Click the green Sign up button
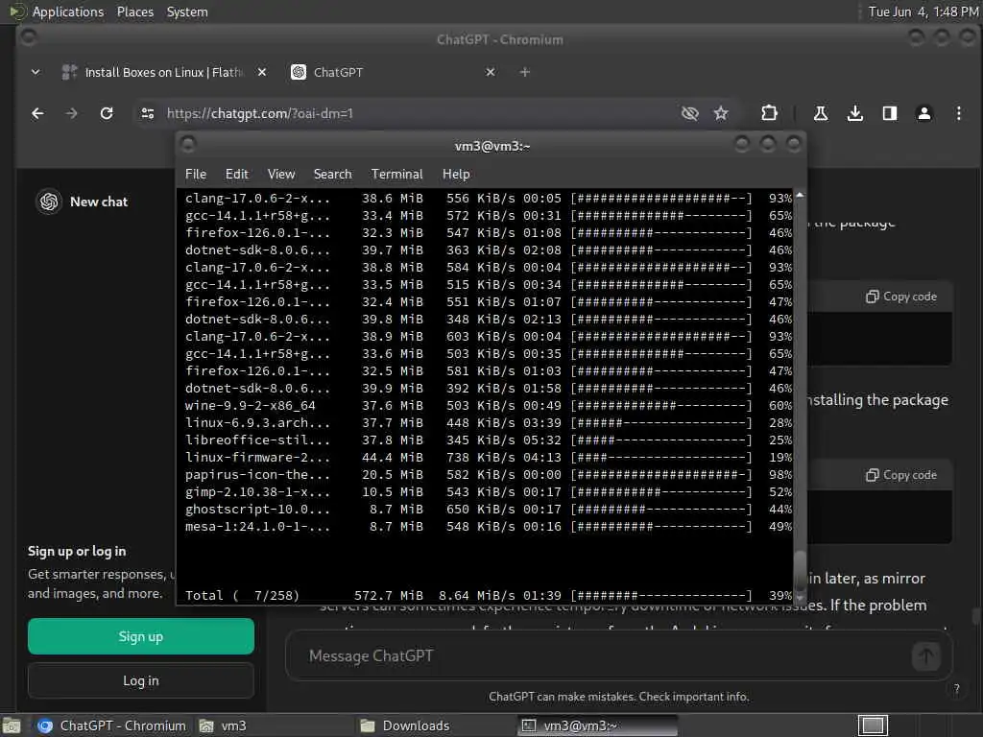Screen dimensions: 983x737 141,637
